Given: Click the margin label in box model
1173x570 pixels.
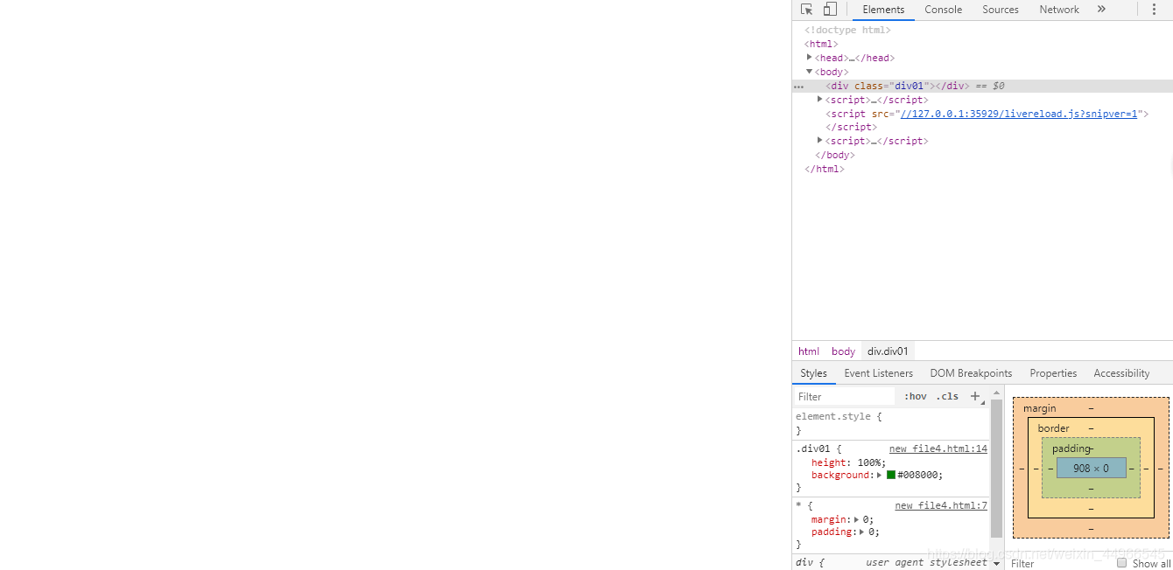Looking at the screenshot, I should (1040, 408).
